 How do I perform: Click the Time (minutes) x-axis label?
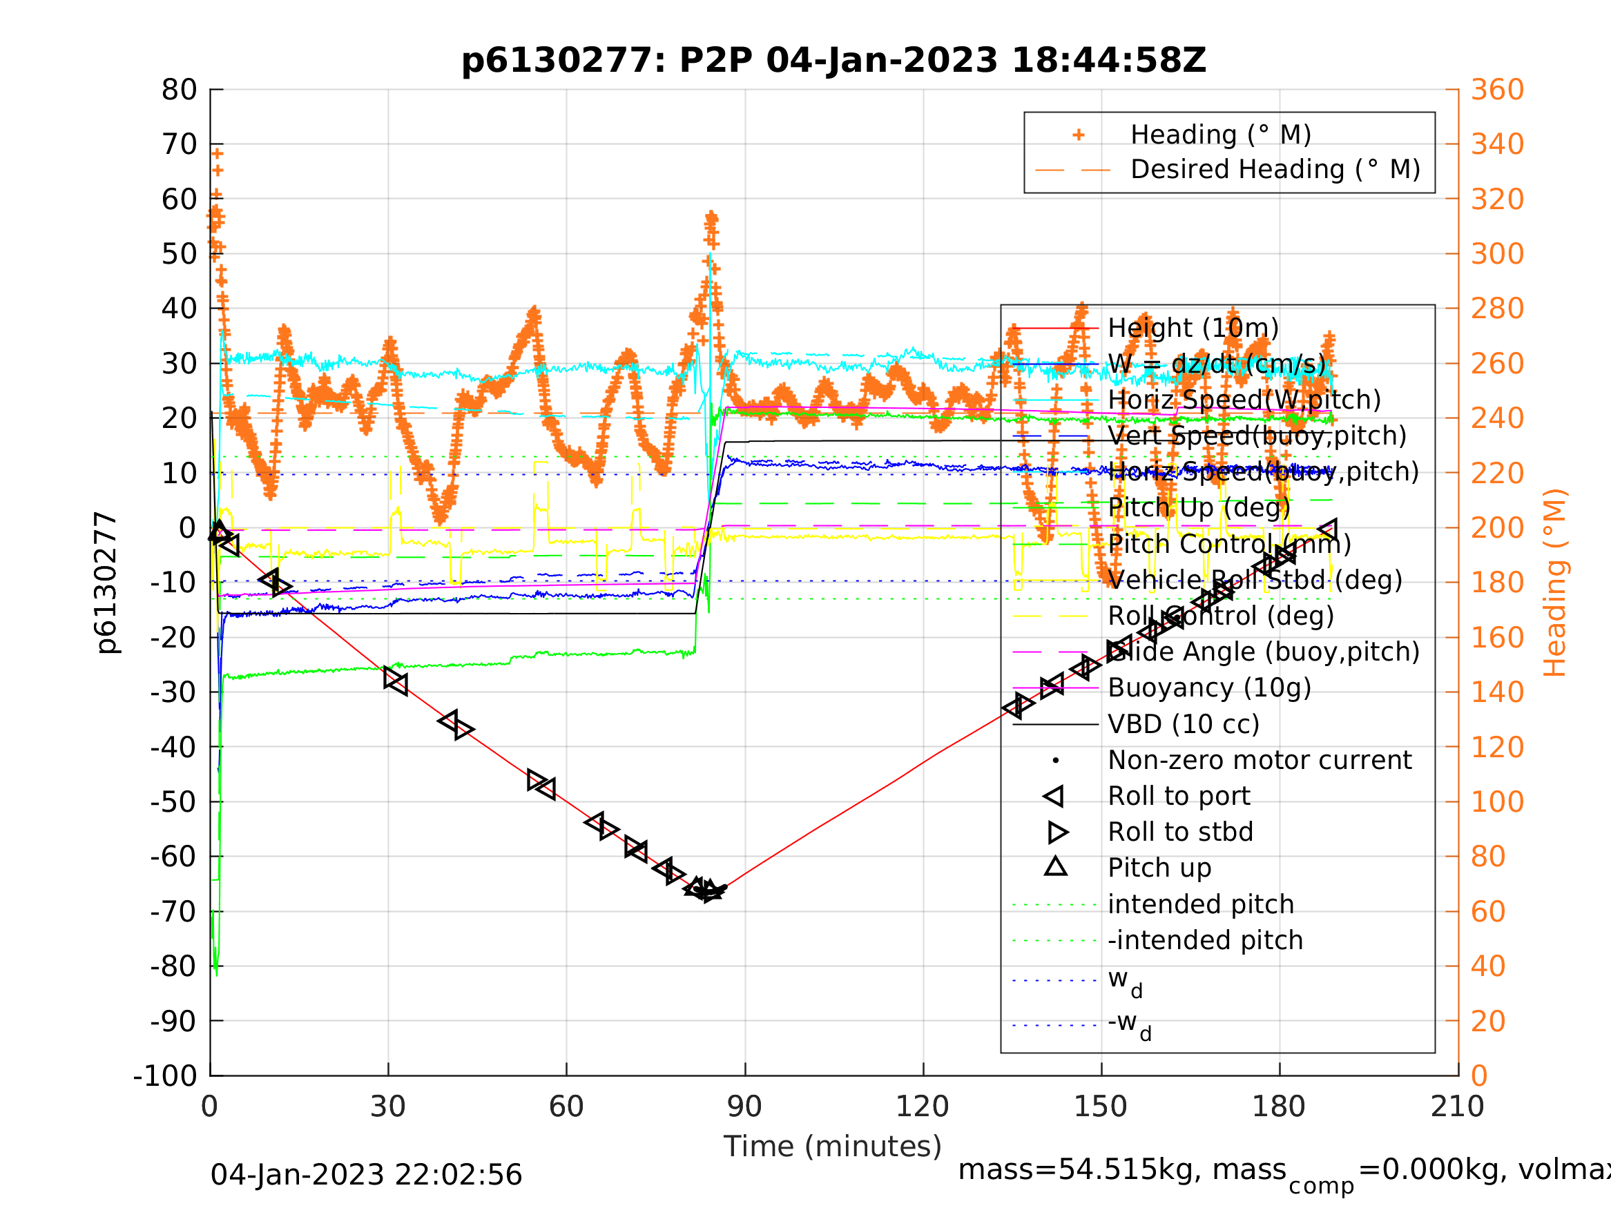tap(833, 1147)
